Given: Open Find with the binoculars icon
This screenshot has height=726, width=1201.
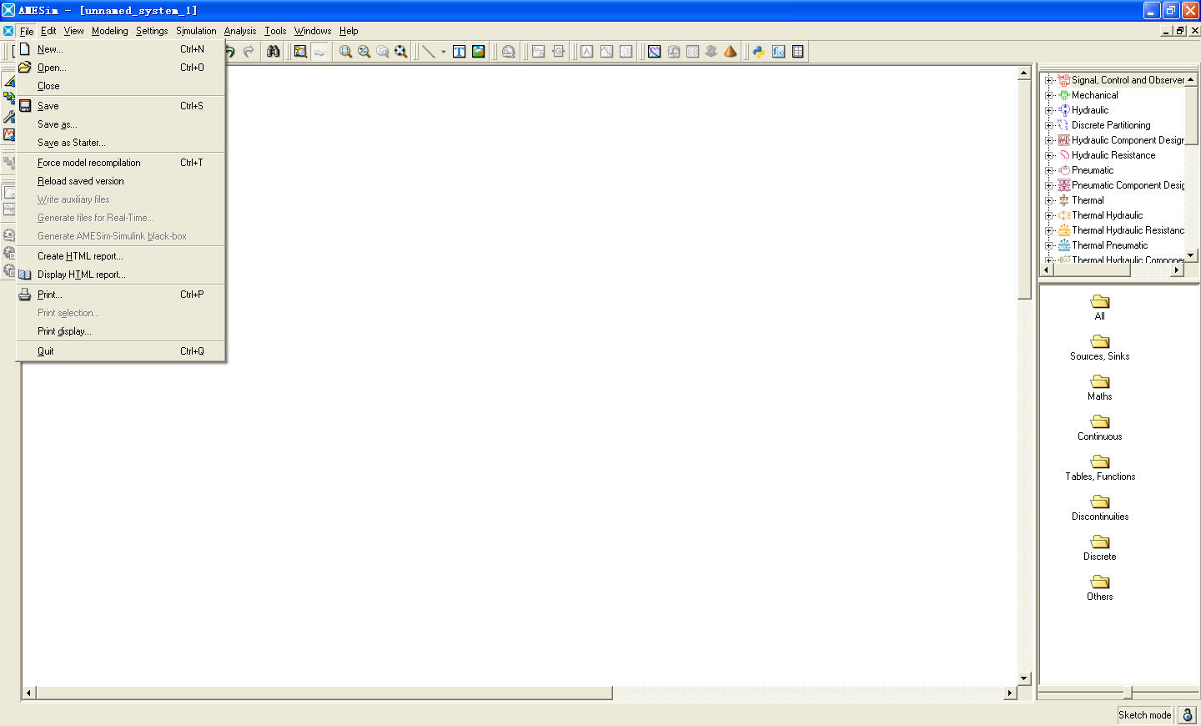Looking at the screenshot, I should (x=273, y=52).
